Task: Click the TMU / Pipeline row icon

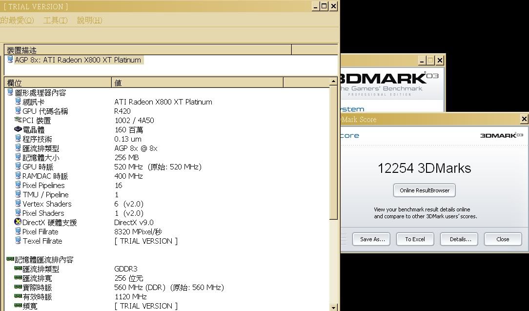Action: coord(18,194)
